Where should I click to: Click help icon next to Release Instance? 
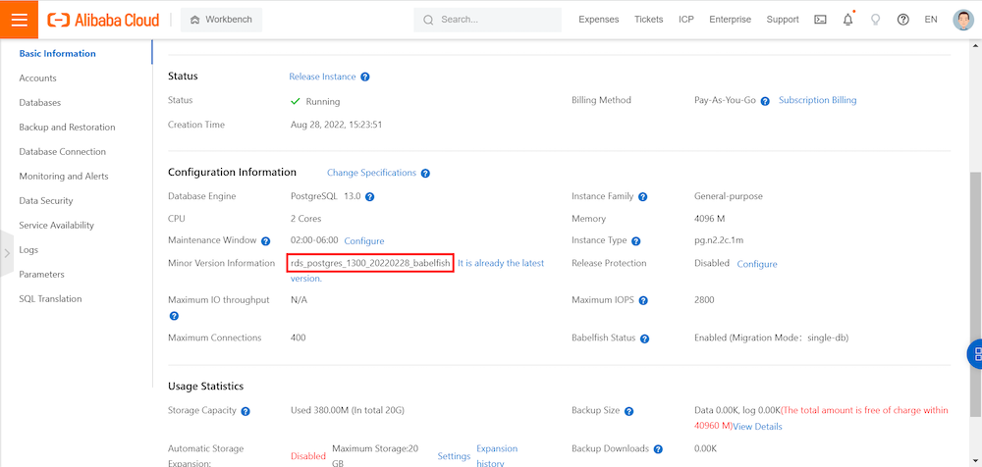[365, 77]
